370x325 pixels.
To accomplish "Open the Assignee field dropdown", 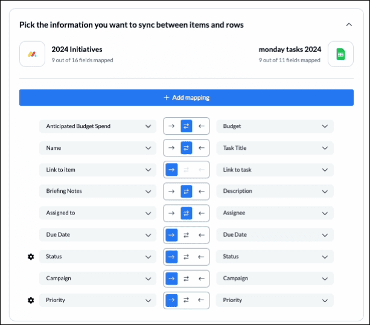I will coord(275,213).
